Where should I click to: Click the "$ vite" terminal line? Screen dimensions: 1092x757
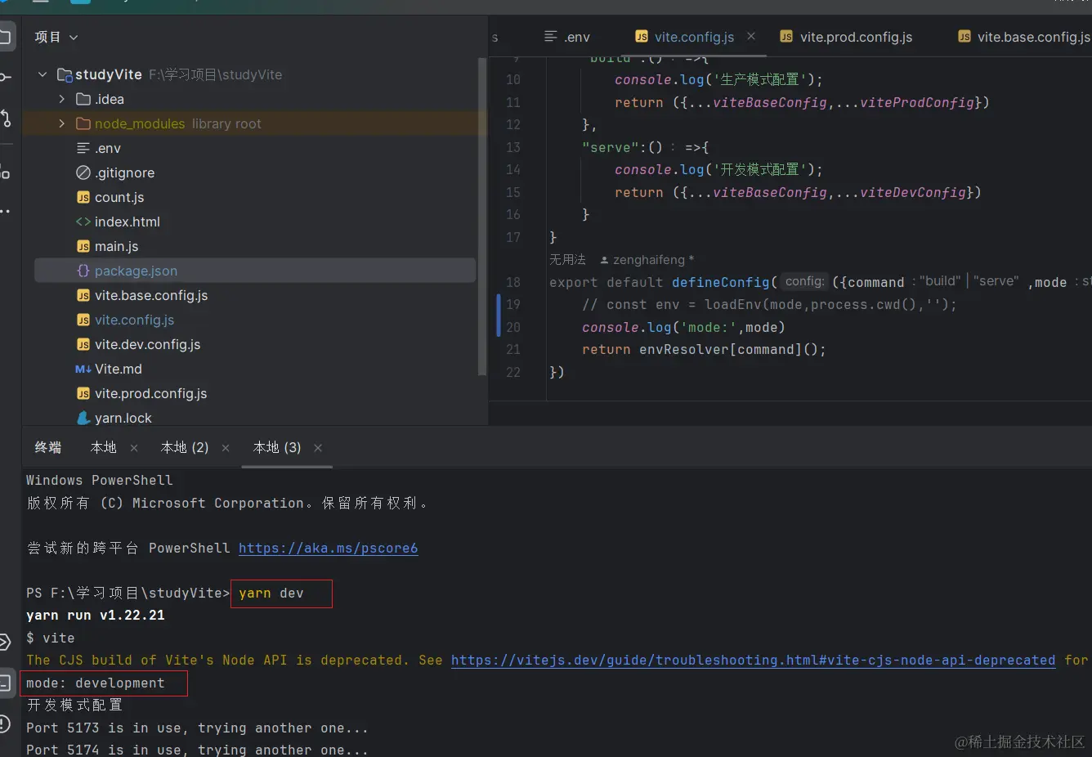[x=51, y=638]
